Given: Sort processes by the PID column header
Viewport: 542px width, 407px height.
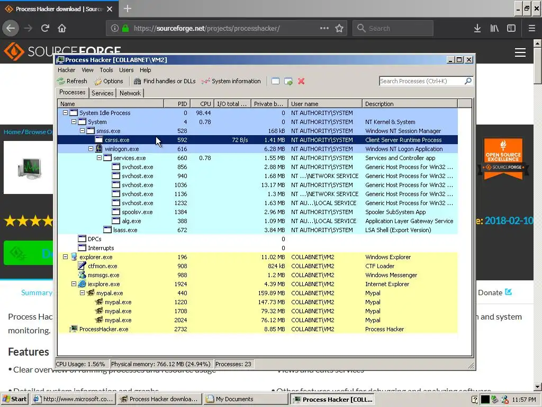Looking at the screenshot, I should tap(177, 103).
